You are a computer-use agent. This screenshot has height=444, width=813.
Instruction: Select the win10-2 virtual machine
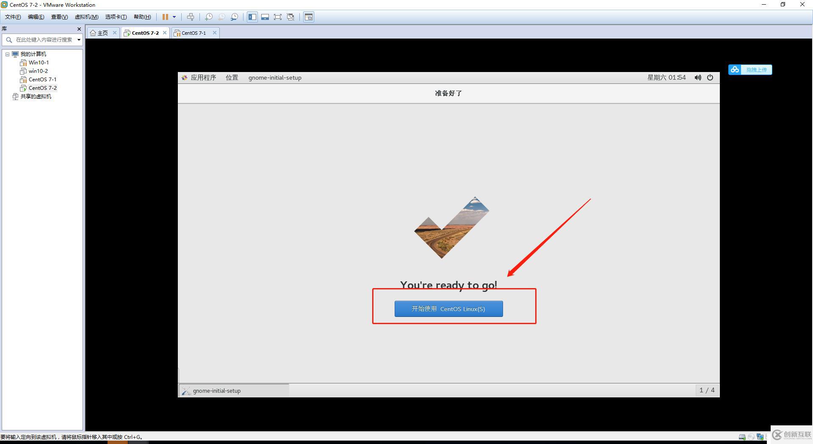(x=38, y=71)
